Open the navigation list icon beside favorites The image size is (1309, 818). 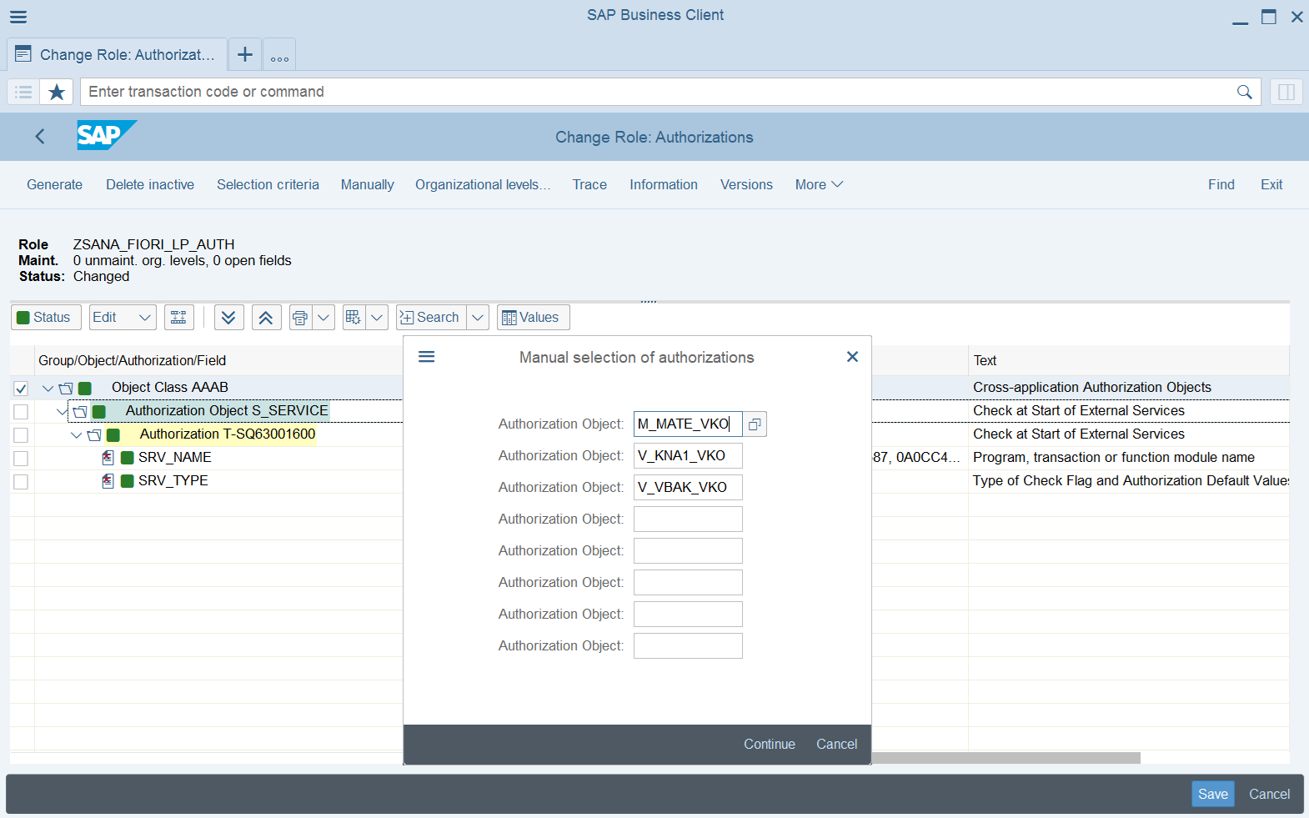click(x=23, y=92)
